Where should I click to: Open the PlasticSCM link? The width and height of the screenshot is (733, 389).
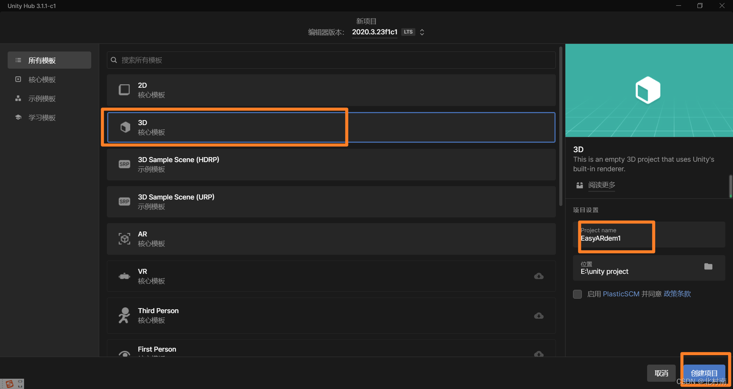(x=621, y=294)
